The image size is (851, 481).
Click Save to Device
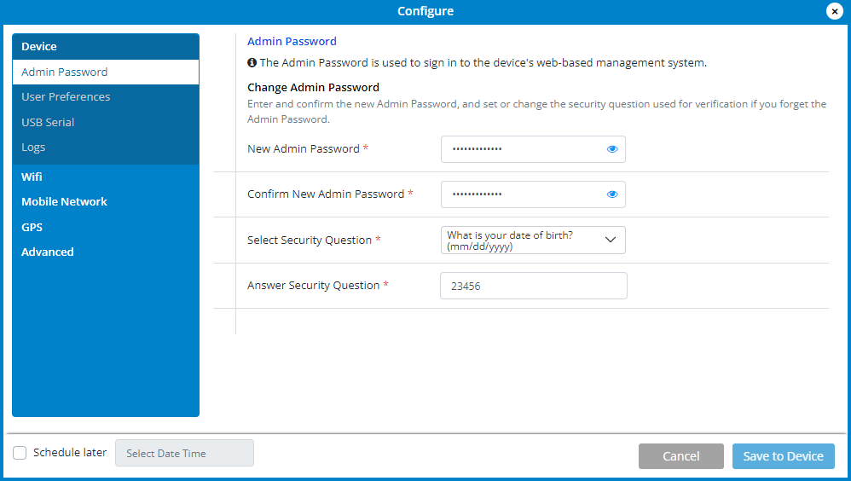coord(783,456)
